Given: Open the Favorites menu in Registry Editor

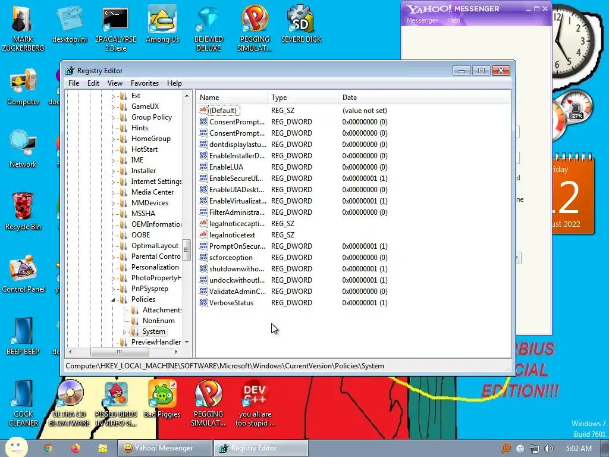Looking at the screenshot, I should [x=145, y=83].
